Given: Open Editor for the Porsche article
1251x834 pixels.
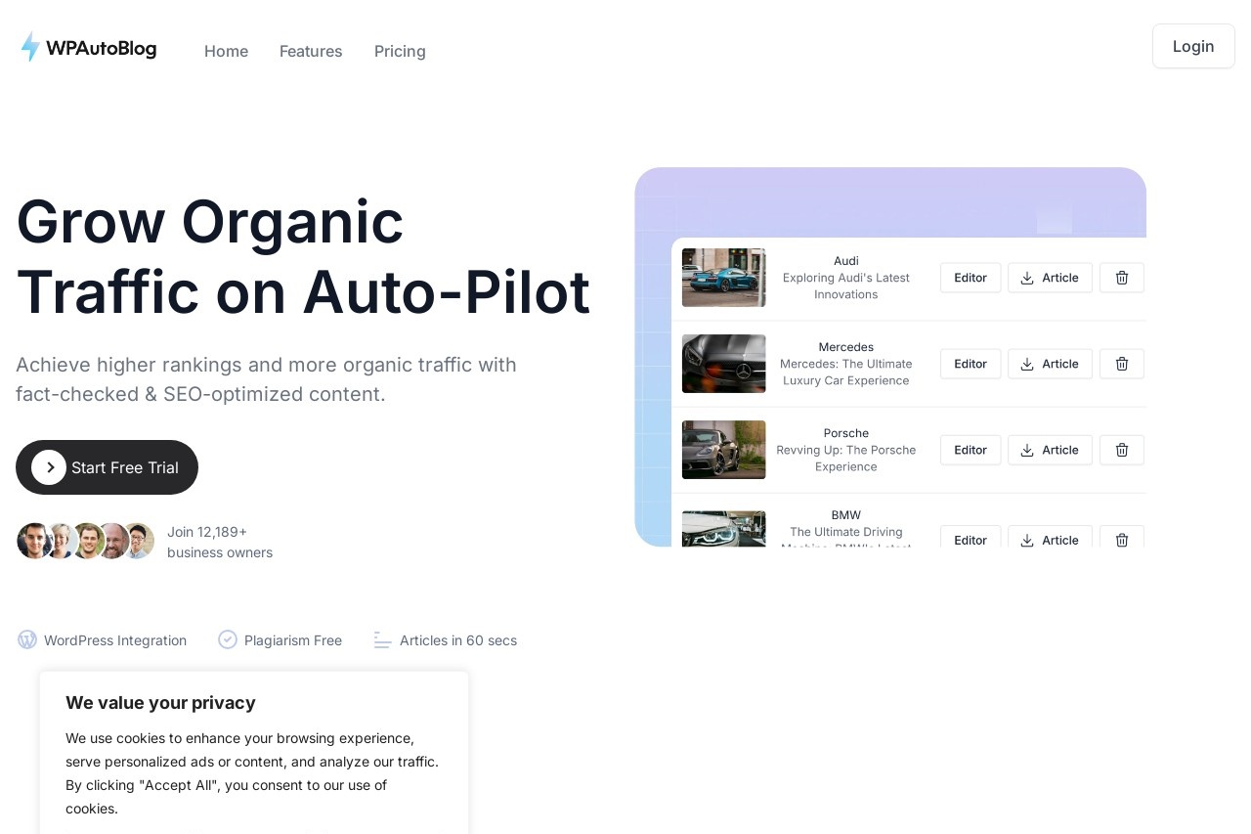Looking at the screenshot, I should pos(971,450).
